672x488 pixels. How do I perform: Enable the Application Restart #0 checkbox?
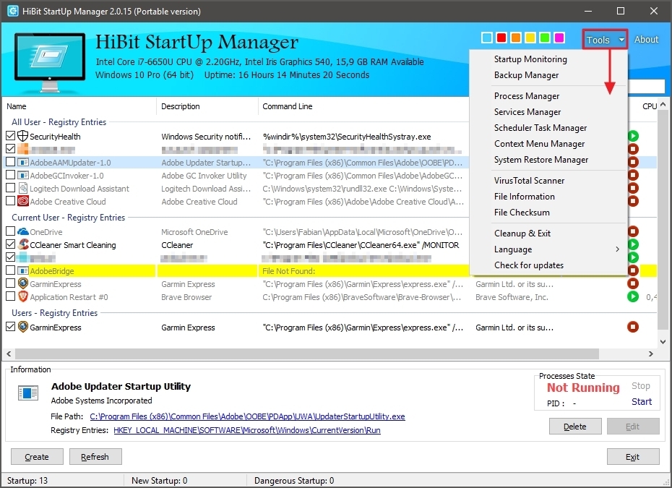[x=10, y=296]
